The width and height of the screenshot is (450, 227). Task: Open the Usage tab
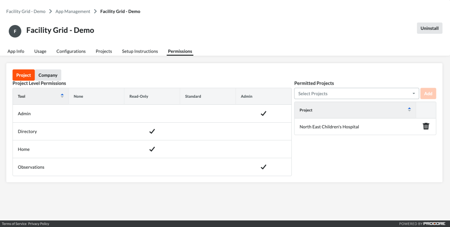point(40,51)
